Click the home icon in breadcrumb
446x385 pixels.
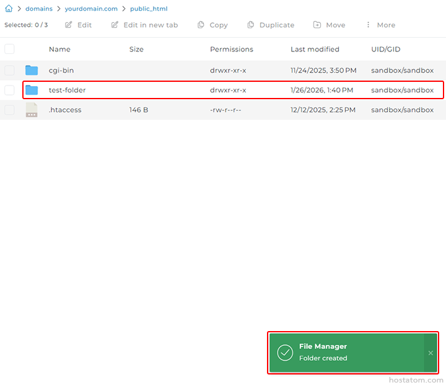pos(9,9)
